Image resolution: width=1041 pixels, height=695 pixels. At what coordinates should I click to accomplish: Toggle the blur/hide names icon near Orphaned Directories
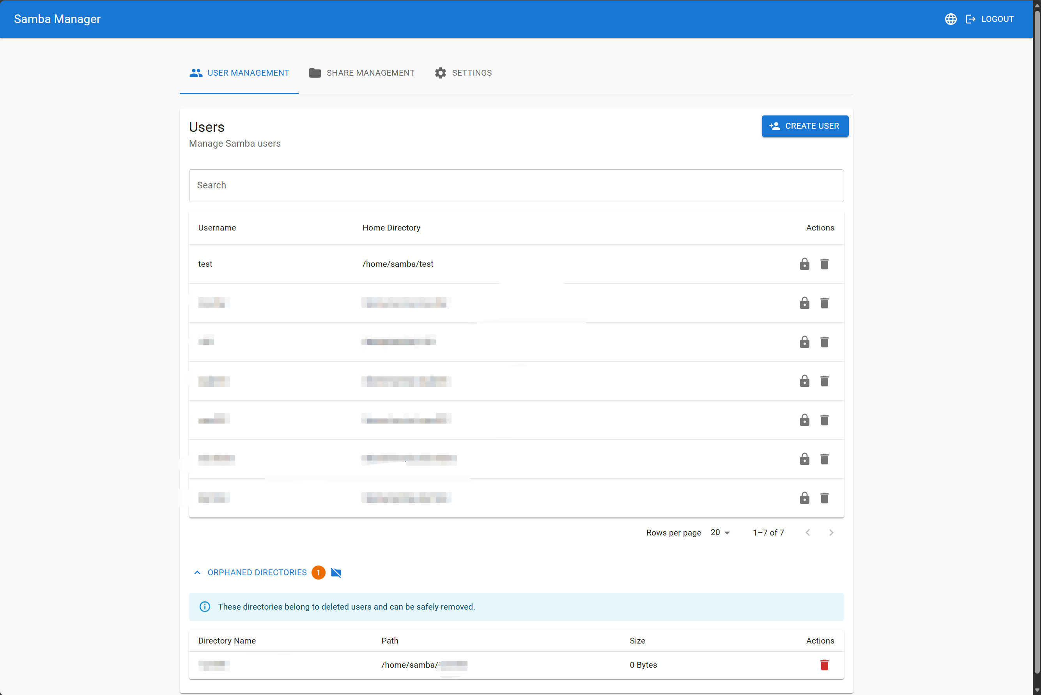336,573
